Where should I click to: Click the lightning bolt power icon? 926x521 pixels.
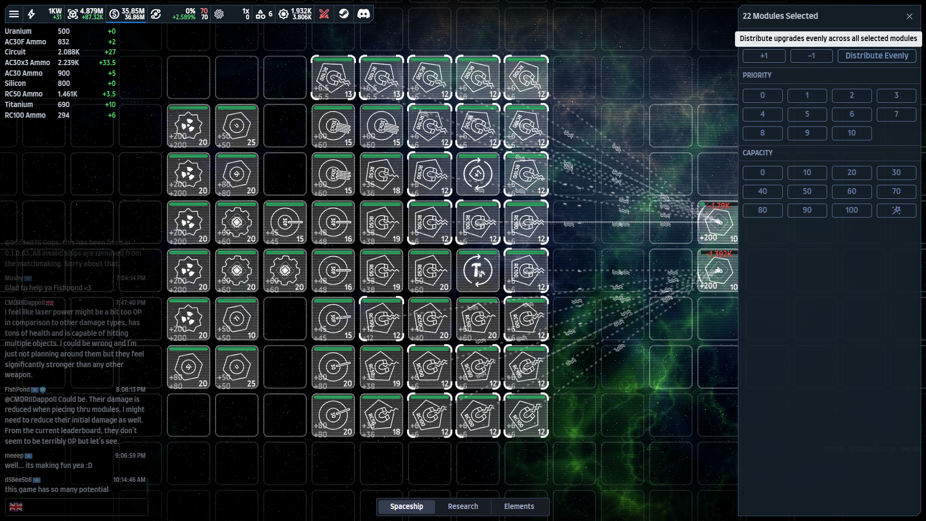coord(31,14)
